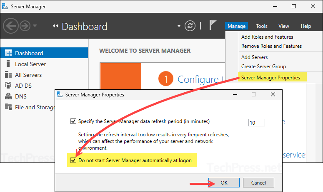Viewport: 323px width, 192px height.
Task: Click the DNS role icon
Action: (8, 96)
